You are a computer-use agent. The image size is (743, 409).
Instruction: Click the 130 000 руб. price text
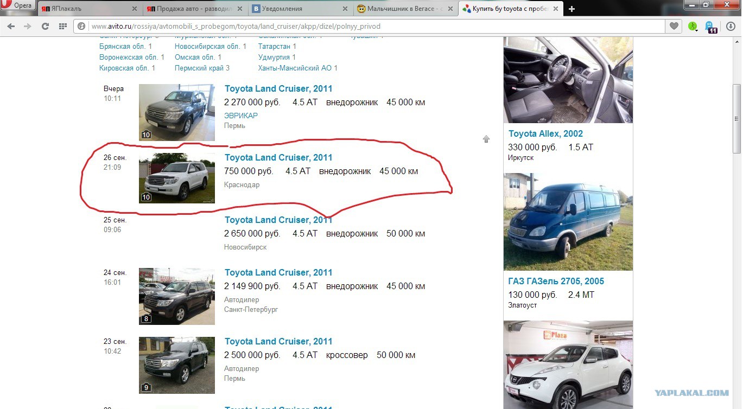(532, 295)
